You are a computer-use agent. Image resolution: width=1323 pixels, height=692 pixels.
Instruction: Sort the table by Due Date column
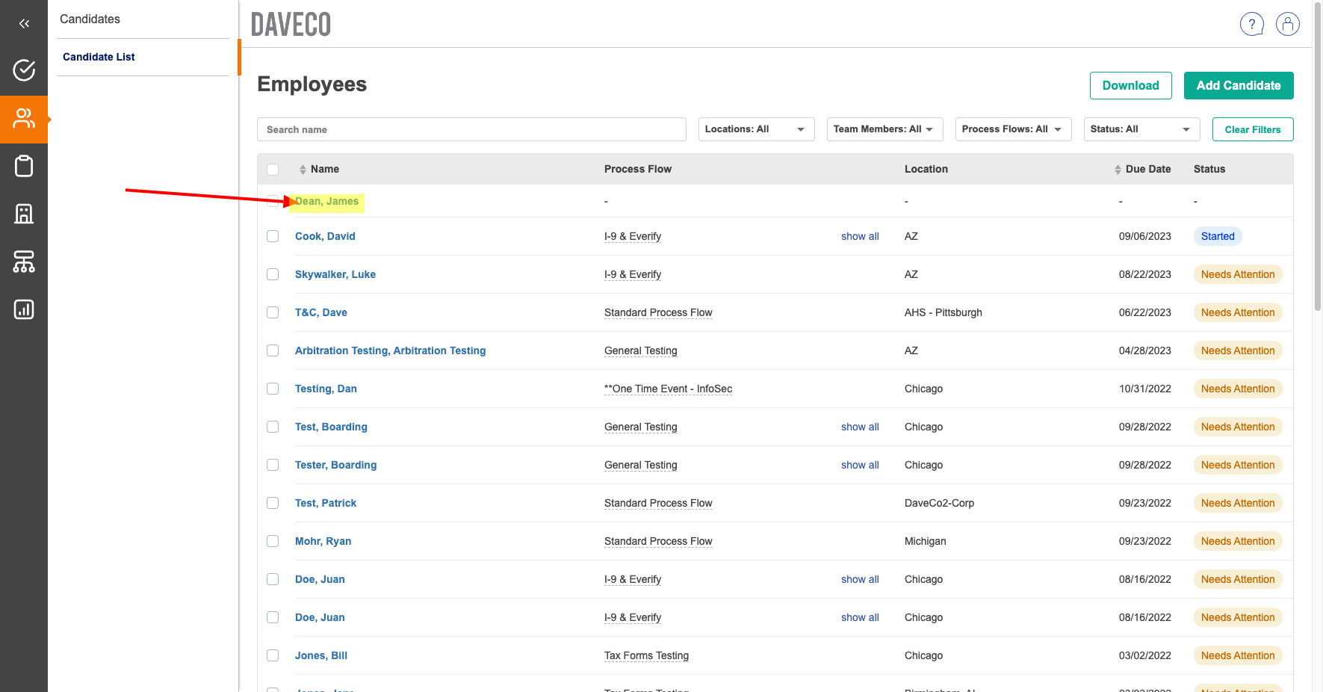(x=1147, y=169)
